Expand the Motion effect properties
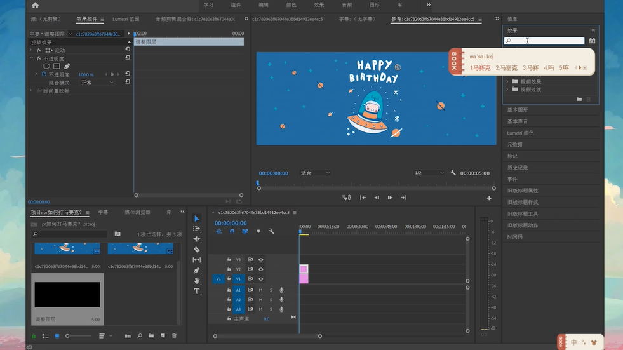The width and height of the screenshot is (623, 350). (x=31, y=50)
